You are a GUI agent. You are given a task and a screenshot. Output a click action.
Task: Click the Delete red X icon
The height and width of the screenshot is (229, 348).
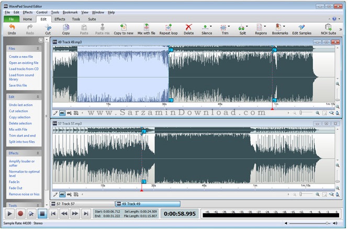coord(188,27)
